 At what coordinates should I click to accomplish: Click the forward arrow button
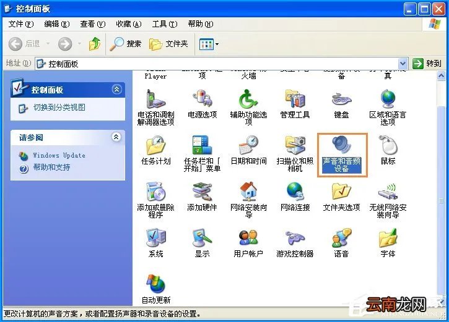[65, 44]
